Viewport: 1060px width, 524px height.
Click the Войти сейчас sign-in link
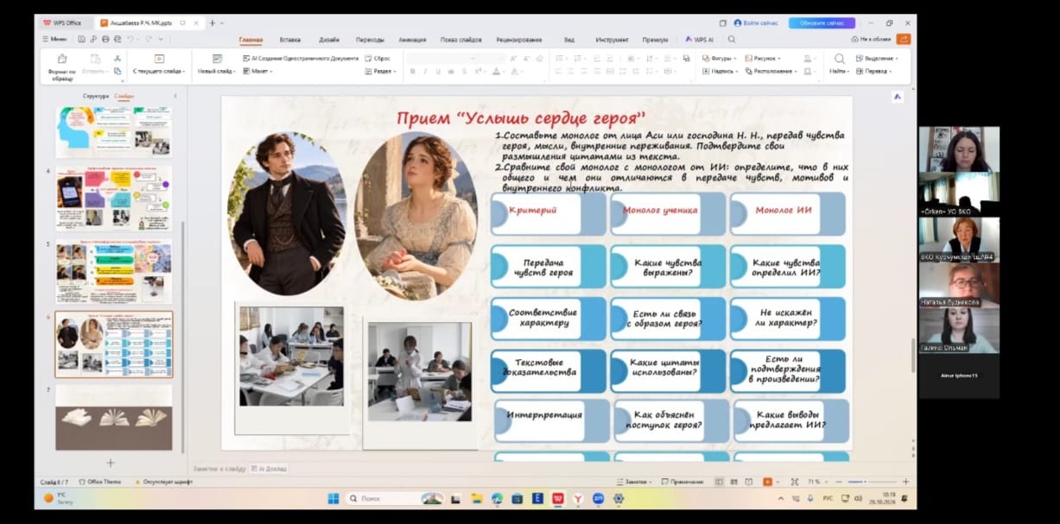756,23
